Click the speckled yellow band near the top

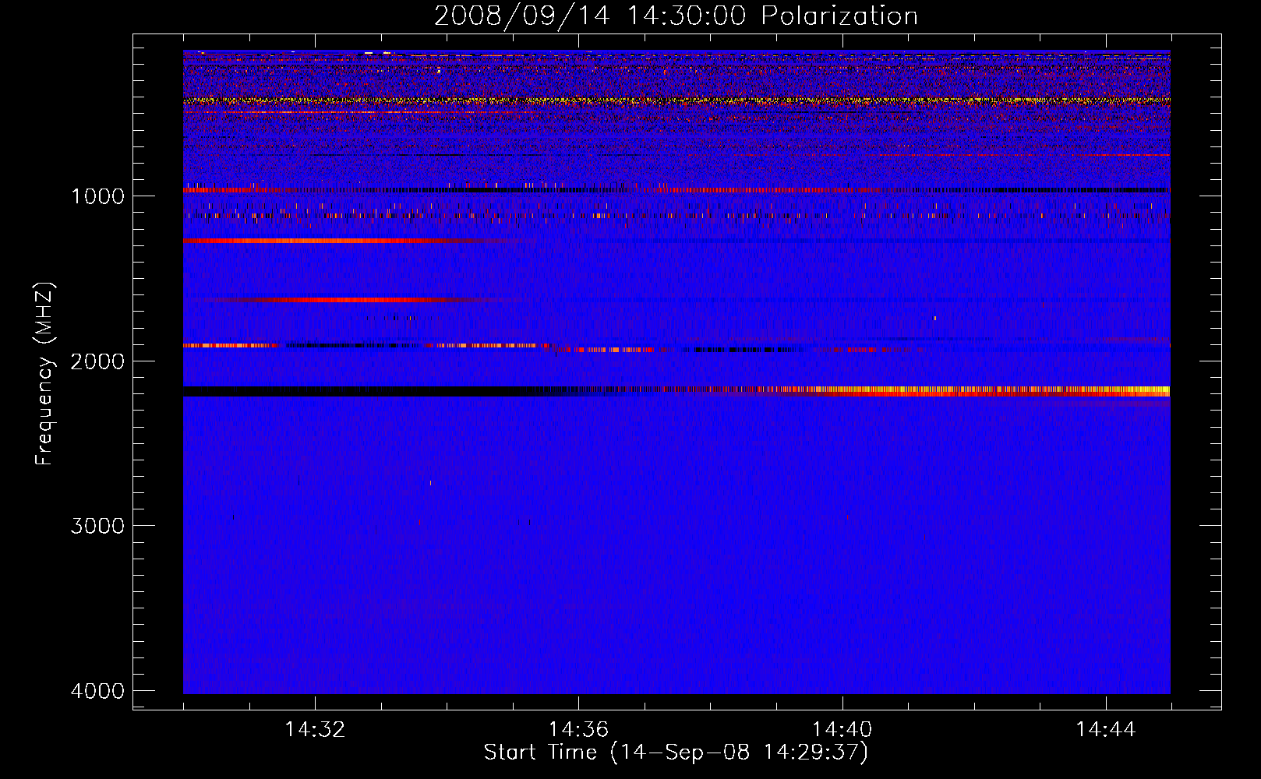[x=623, y=100]
